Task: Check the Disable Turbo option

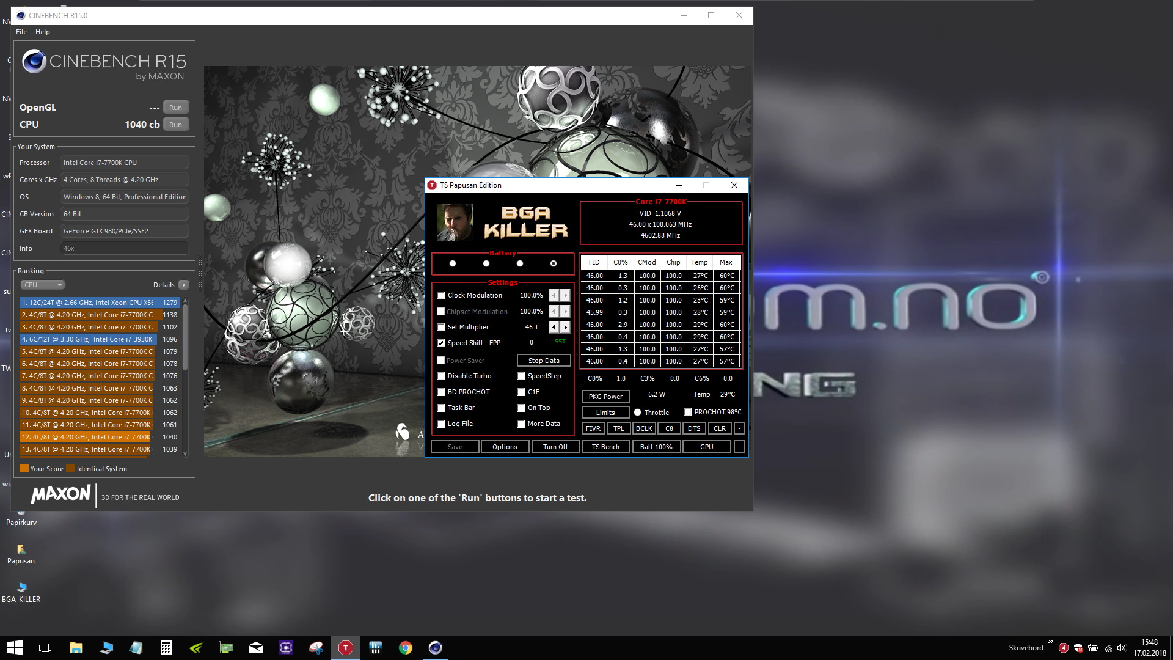Action: coord(440,376)
